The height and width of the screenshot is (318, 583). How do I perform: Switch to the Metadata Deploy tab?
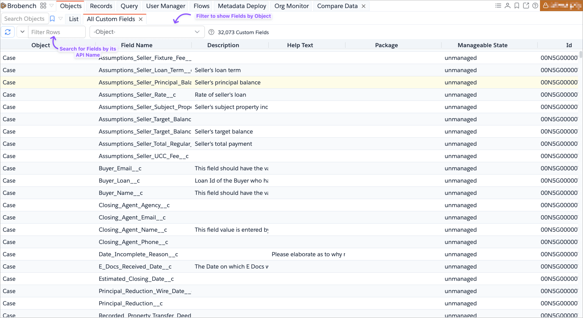242,6
